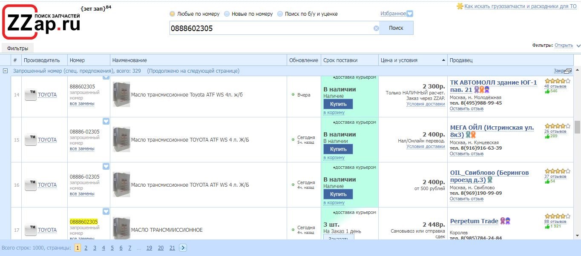581x256 pixels.
Task: Click thumbs-up icon next to 289
Action: [x=547, y=136]
